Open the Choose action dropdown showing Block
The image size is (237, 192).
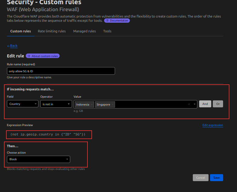(38, 159)
